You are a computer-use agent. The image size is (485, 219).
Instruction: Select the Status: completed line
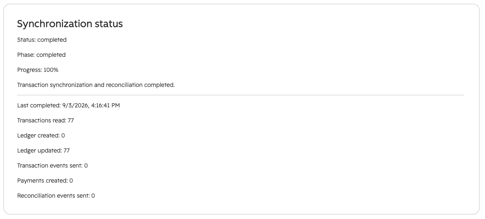[42, 40]
